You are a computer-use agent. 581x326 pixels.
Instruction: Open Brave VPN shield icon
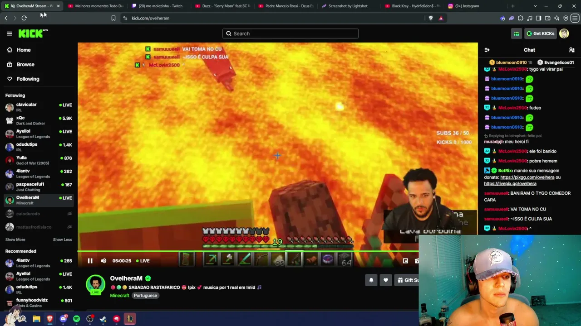[x=566, y=18]
